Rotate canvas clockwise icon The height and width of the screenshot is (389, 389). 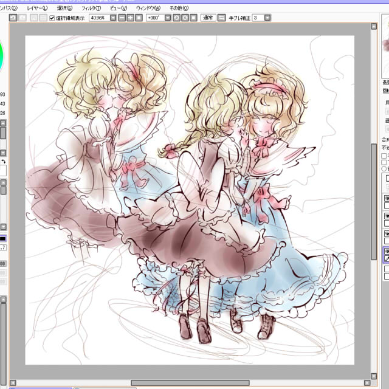click(x=185, y=18)
